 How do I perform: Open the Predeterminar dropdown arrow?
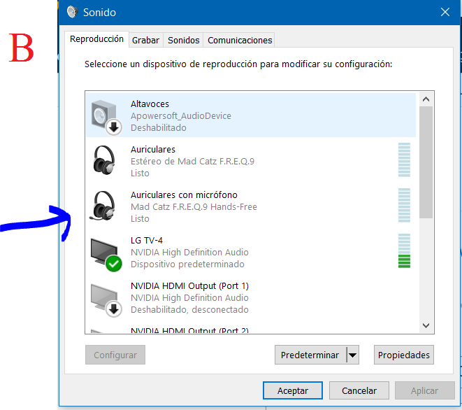point(353,355)
